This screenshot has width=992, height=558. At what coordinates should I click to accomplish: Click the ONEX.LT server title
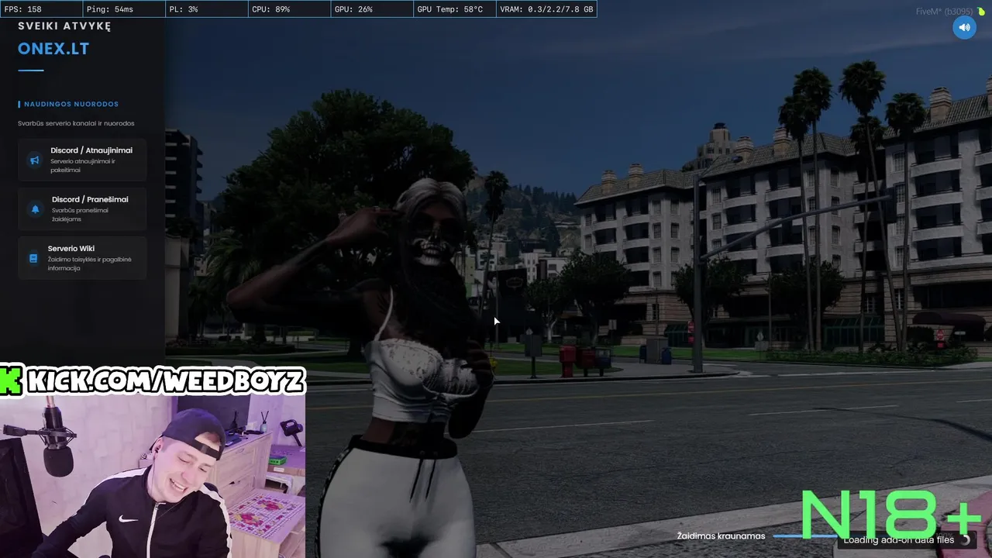point(53,49)
